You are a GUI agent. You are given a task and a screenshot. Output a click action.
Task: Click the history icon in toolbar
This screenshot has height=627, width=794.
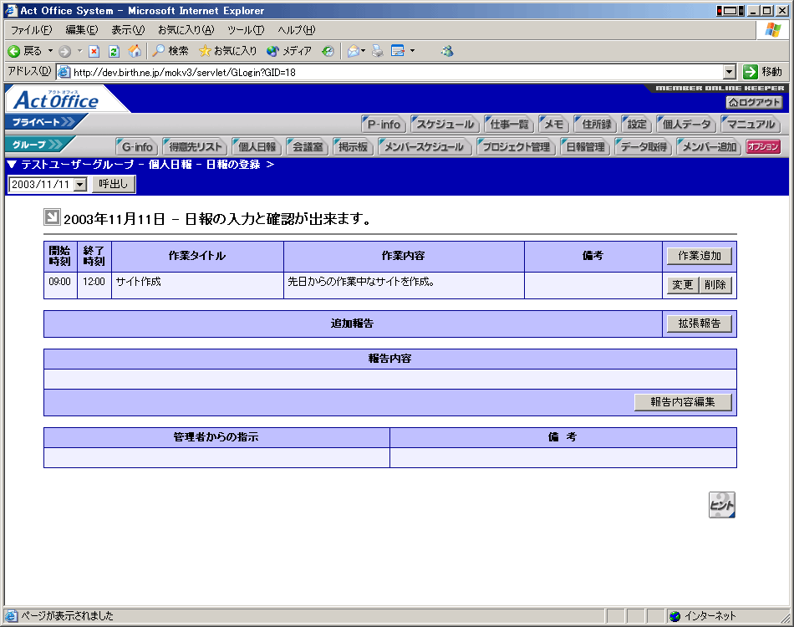point(328,51)
